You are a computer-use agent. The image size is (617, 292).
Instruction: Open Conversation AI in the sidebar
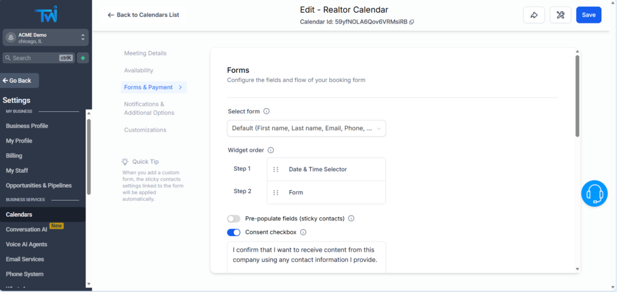(x=27, y=229)
